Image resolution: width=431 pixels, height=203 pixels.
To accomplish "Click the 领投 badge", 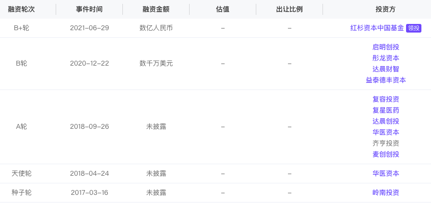I will pos(414,28).
